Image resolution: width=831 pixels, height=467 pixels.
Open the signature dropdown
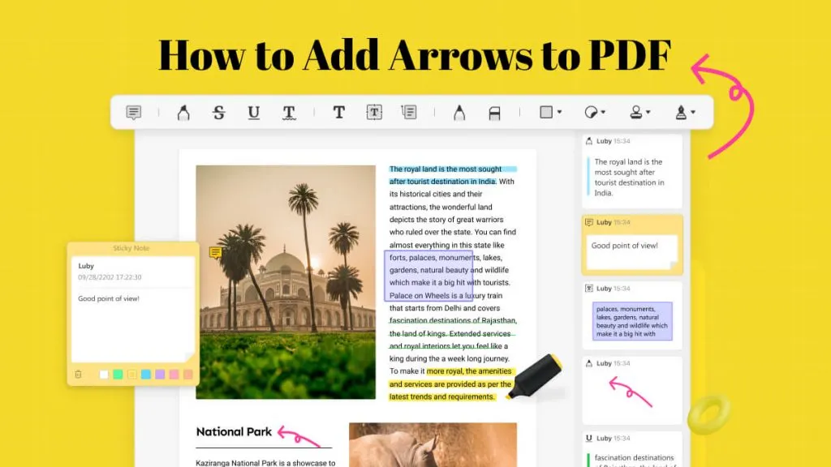[x=685, y=113]
